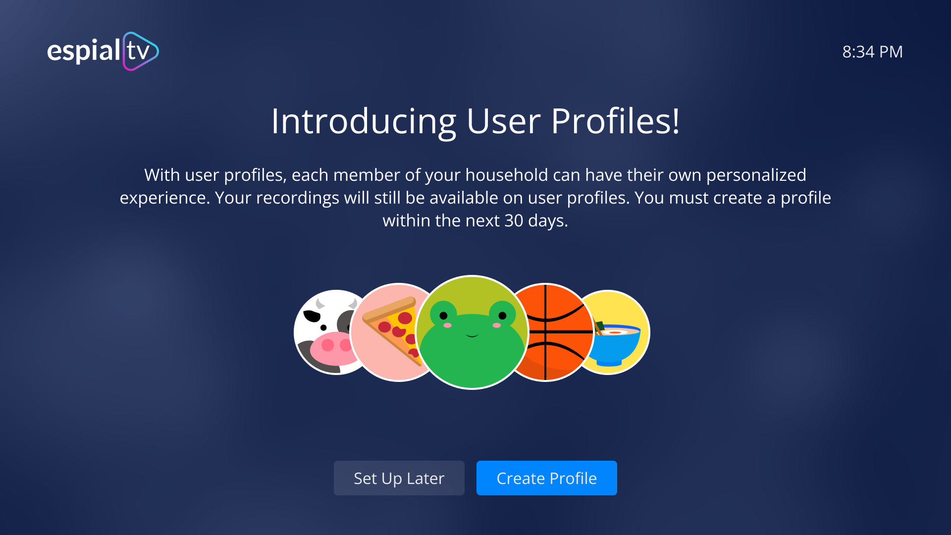Click the 'With user profiles' first line
This screenshot has width=951, height=535.
[475, 175]
